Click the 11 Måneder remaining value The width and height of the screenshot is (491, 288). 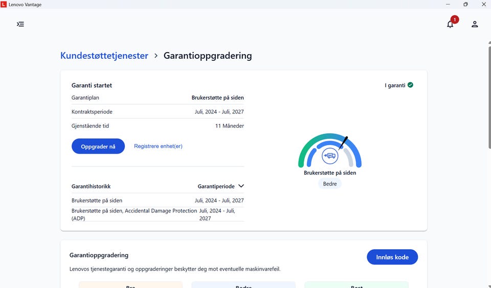click(x=230, y=126)
